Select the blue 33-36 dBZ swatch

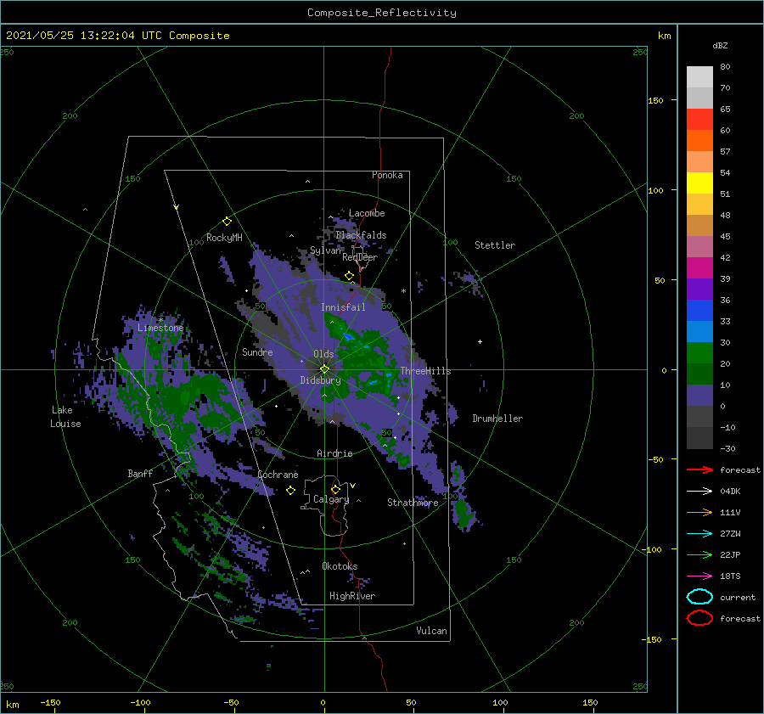(x=699, y=310)
